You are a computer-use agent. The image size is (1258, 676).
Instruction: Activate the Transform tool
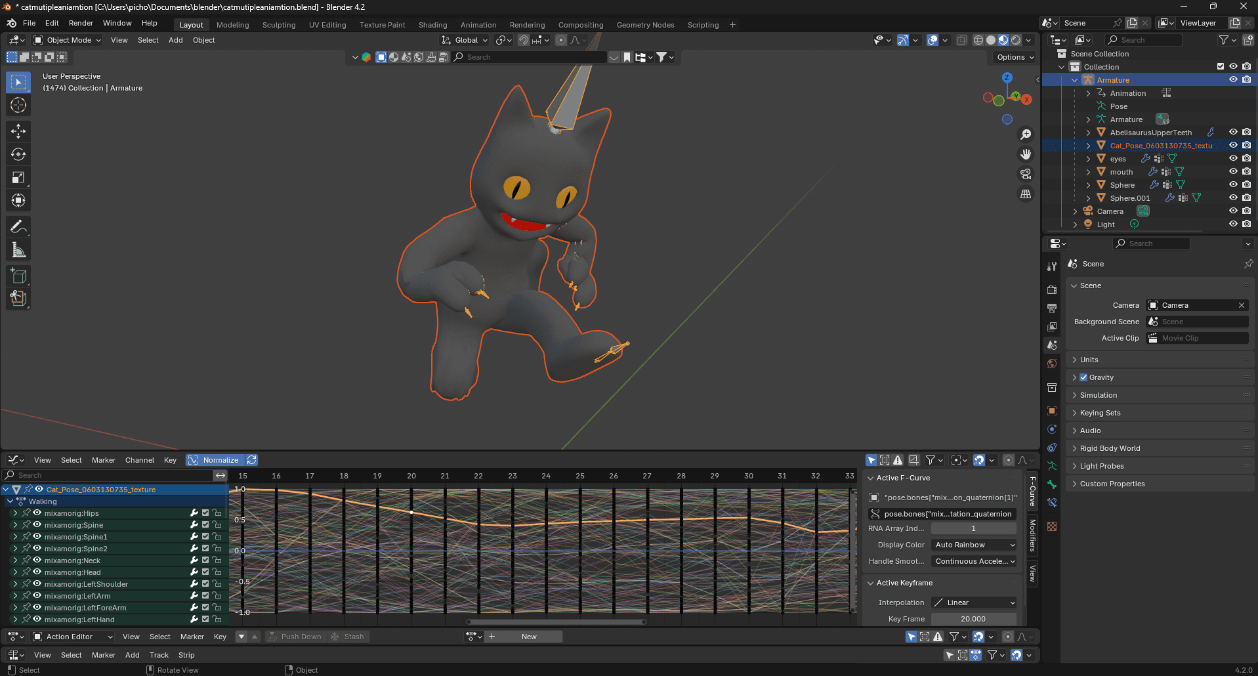[x=18, y=200]
